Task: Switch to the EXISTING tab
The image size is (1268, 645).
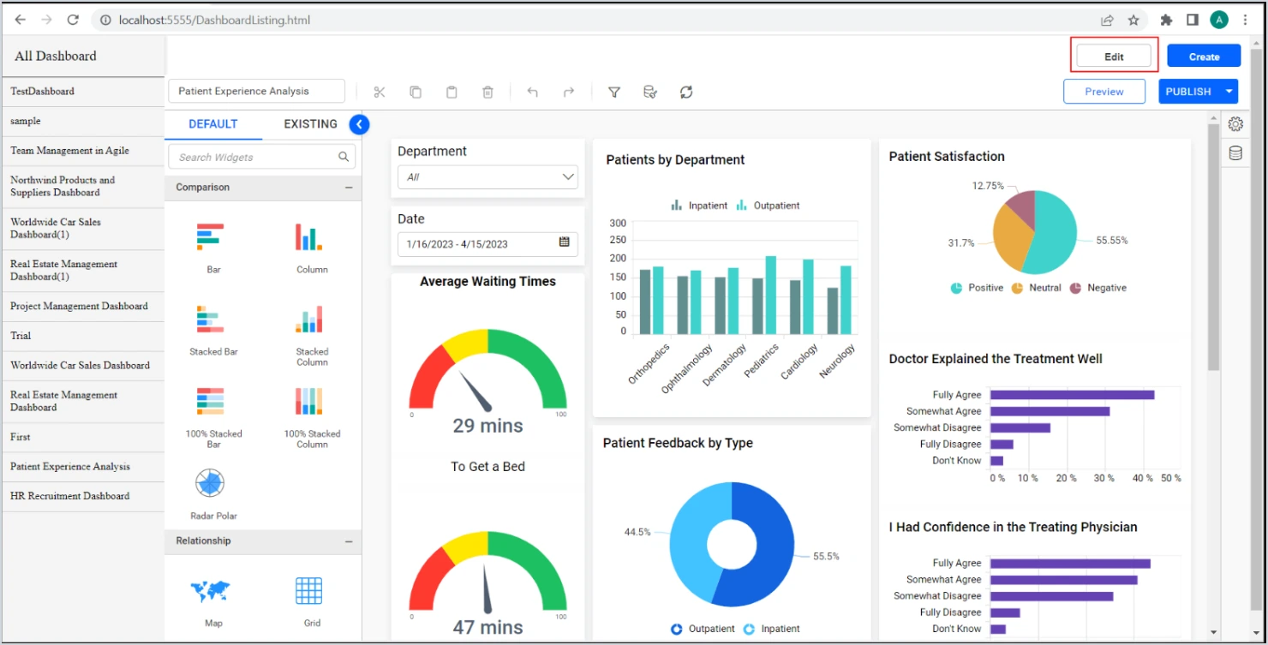Action: click(x=310, y=124)
